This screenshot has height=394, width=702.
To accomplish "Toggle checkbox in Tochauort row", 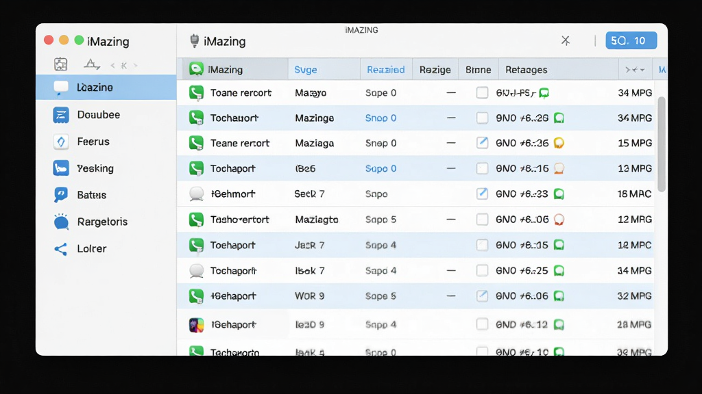I will tap(482, 118).
